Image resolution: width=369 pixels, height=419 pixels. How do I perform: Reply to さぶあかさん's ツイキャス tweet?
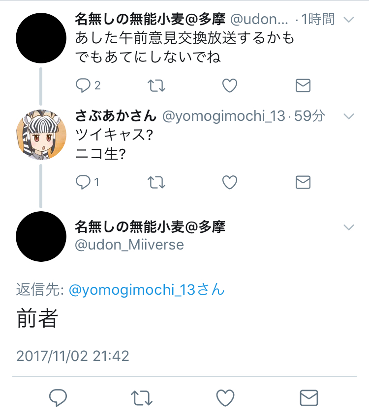point(83,182)
